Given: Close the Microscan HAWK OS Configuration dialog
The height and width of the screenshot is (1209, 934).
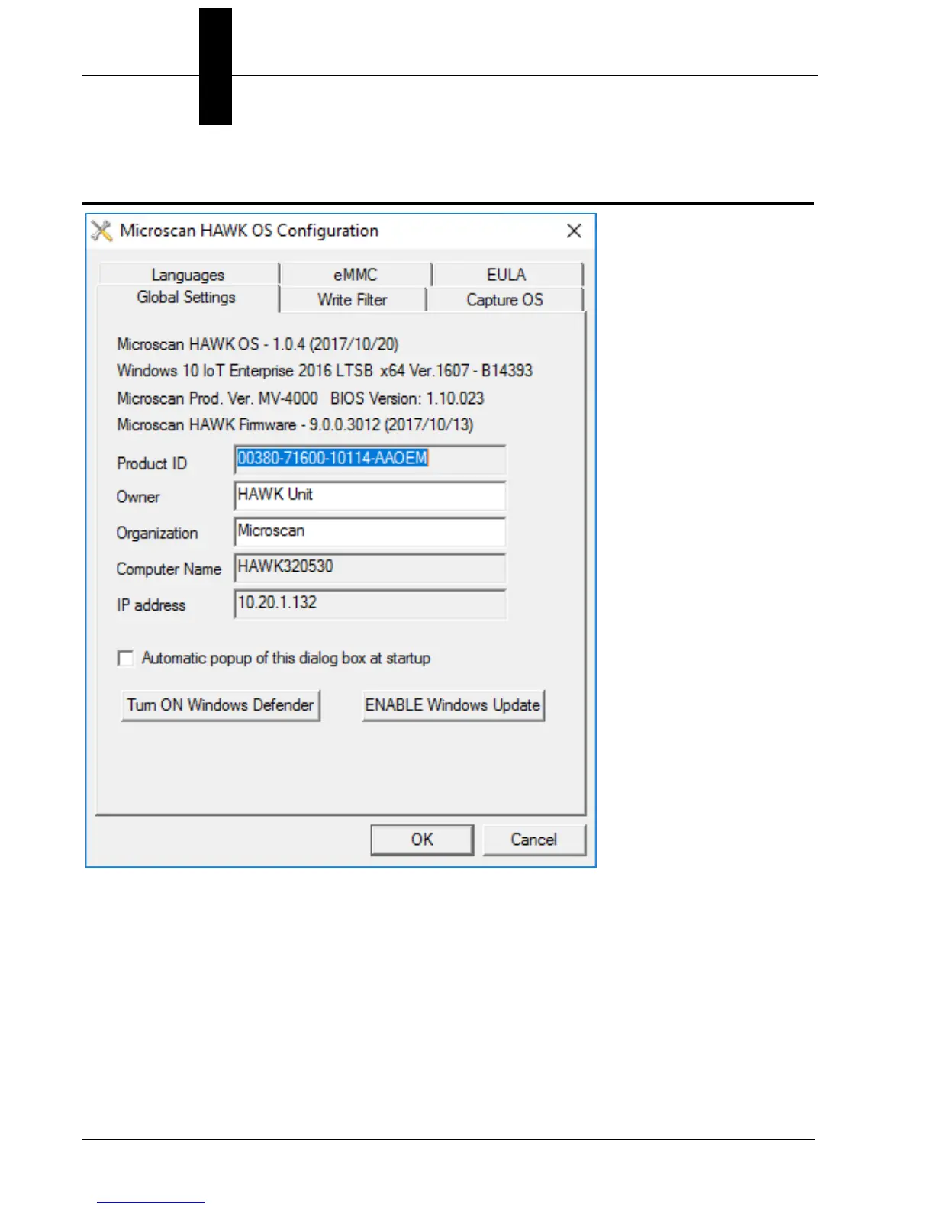Looking at the screenshot, I should click(x=575, y=231).
